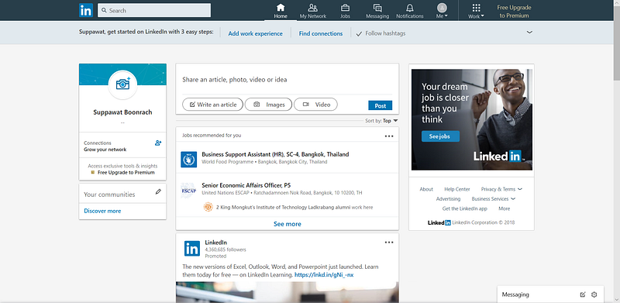Click King Mongkut's Institute alumni line
The image size is (620, 303).
(294, 207)
